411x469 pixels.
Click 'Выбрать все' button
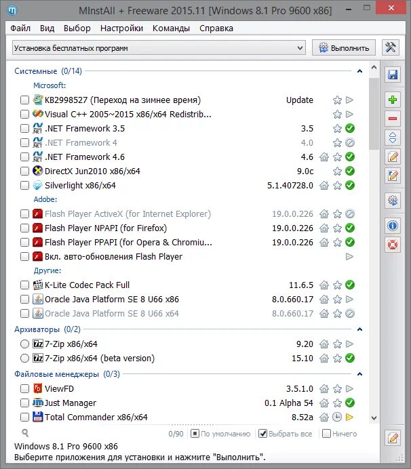pos(286,434)
